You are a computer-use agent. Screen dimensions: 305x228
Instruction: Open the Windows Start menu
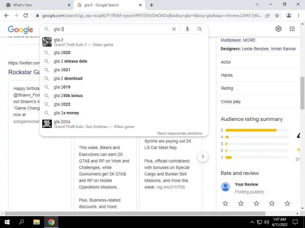[x=7, y=222]
